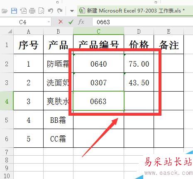Click the formula bar containing 0663
Viewport: 193px width, 179px height.
tap(142, 22)
